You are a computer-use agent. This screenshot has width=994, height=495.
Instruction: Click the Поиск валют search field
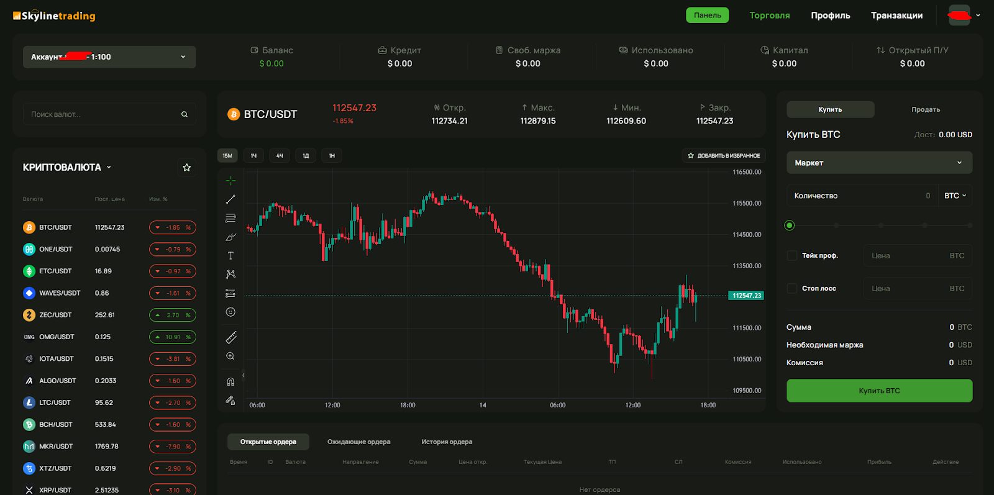point(109,114)
